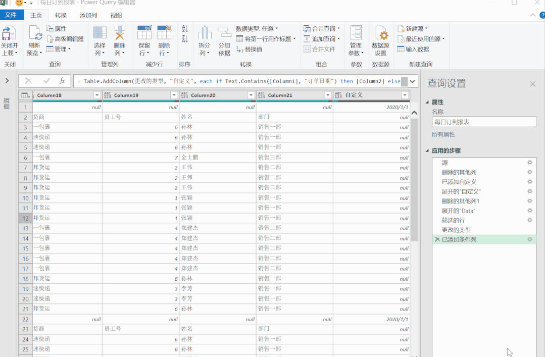Open Column21 filter dropdown
Image resolution: width=545 pixels, height=357 pixels.
[328, 95]
